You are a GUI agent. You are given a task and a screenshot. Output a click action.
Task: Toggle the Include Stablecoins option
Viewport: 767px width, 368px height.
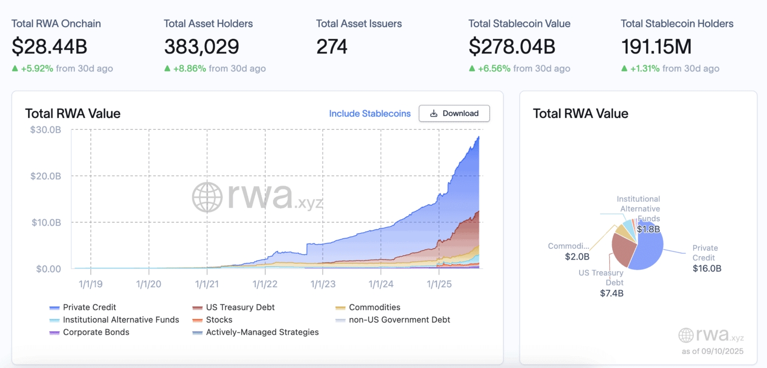click(370, 113)
